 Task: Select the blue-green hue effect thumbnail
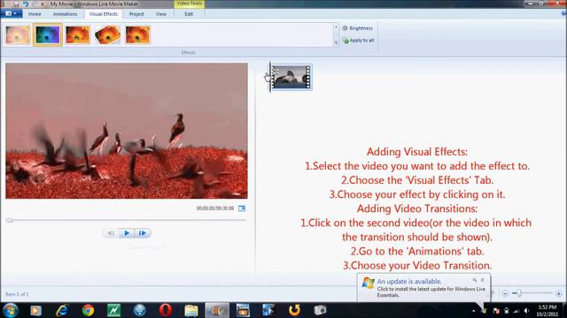[48, 35]
